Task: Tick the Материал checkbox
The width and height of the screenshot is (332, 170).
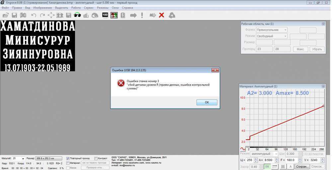Action: coord(68,163)
